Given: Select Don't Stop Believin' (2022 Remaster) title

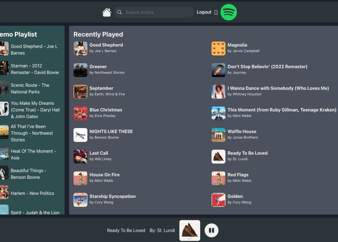Looking at the screenshot, I should coord(268,66).
